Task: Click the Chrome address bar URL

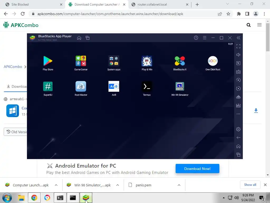Action: (x=110, y=14)
